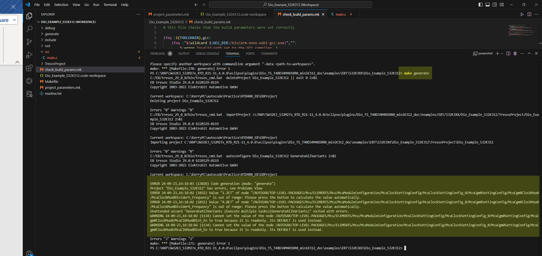Maximize the panel with up chevron
The width and height of the screenshot is (542, 256).
click(x=529, y=54)
